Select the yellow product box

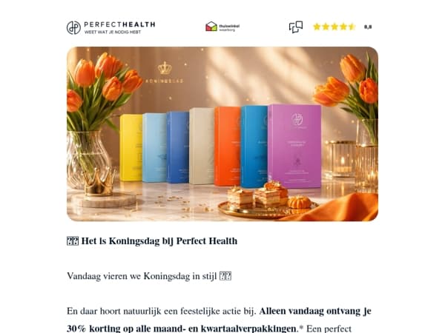click(x=131, y=147)
